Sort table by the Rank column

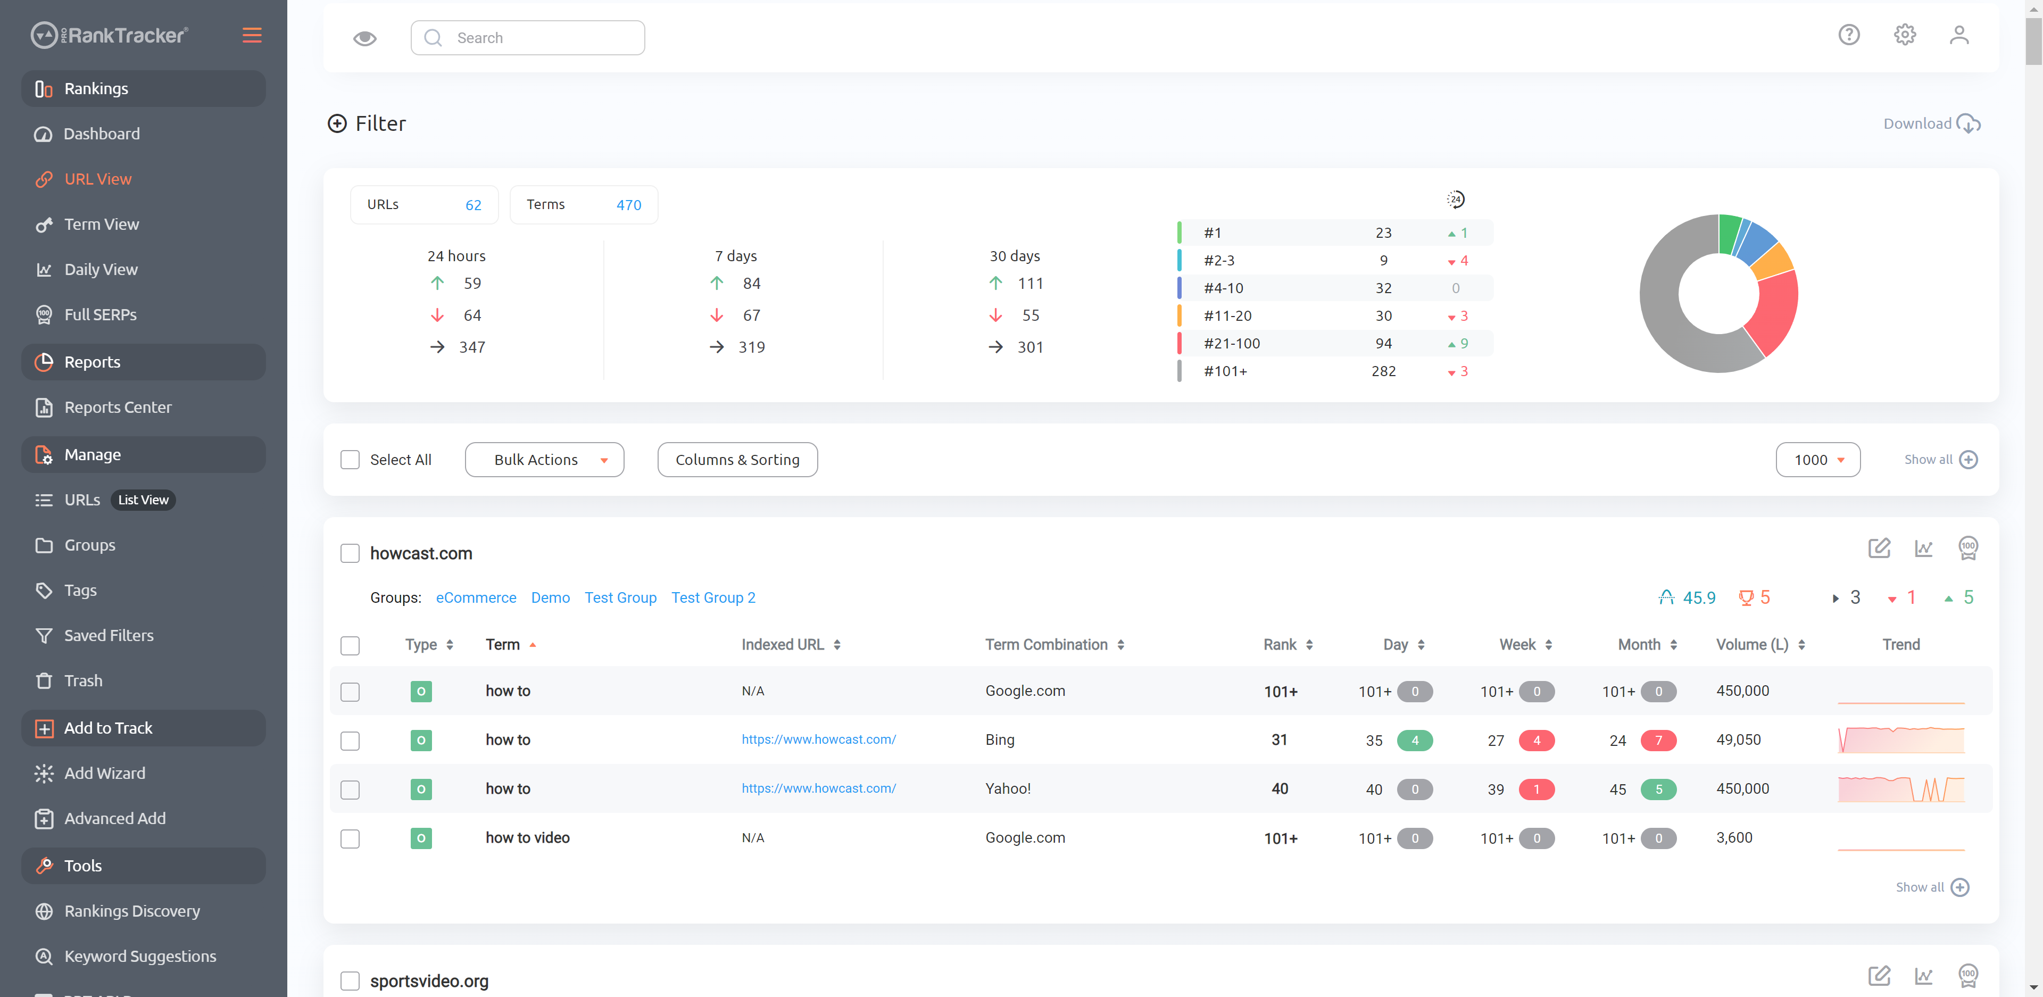1288,645
